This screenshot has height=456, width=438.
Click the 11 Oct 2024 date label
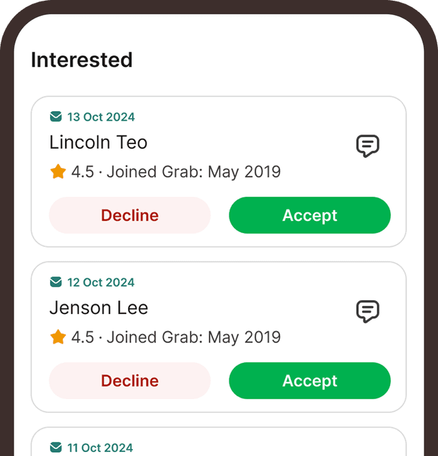point(101,448)
